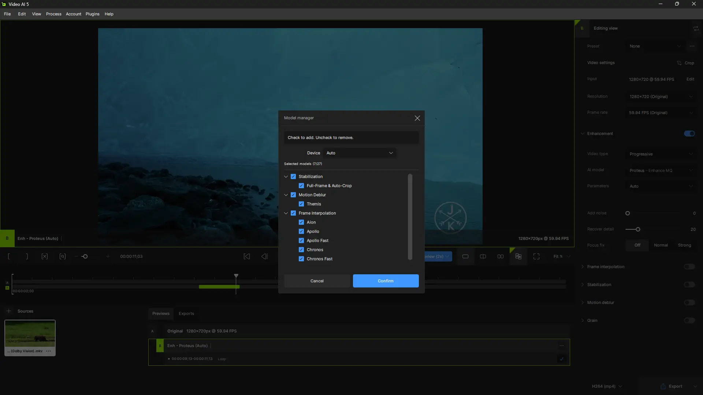Click the set in-point bracket icon
Image resolution: width=703 pixels, height=395 pixels.
(9, 256)
